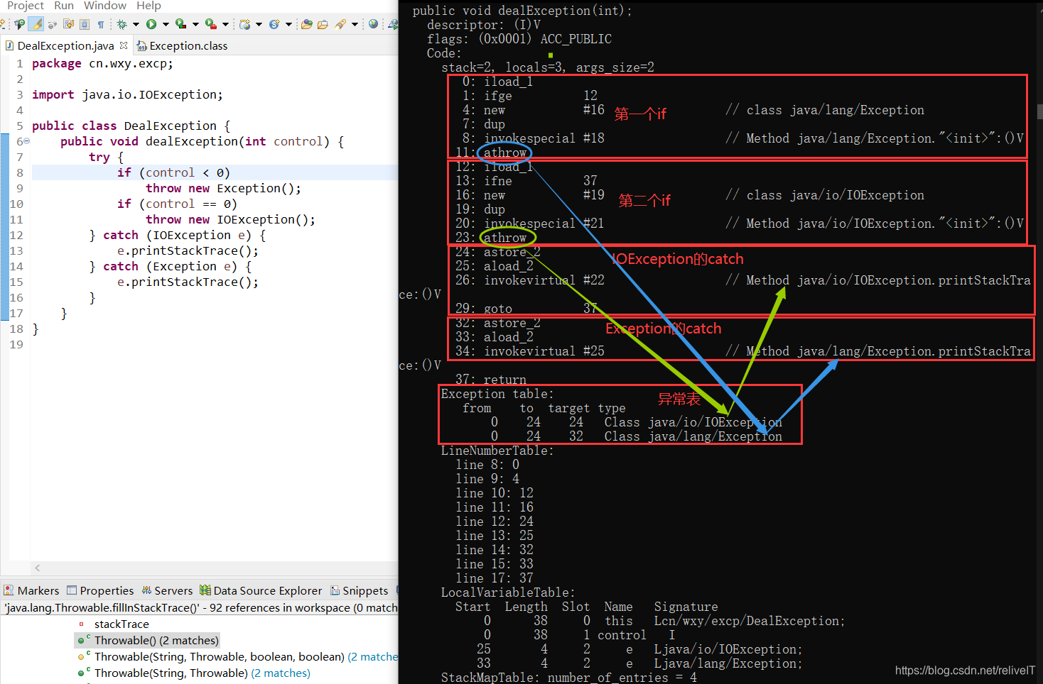Viewport: 1043px width, 684px height.
Task: Open the Data Source Explorer view
Action: point(261,590)
